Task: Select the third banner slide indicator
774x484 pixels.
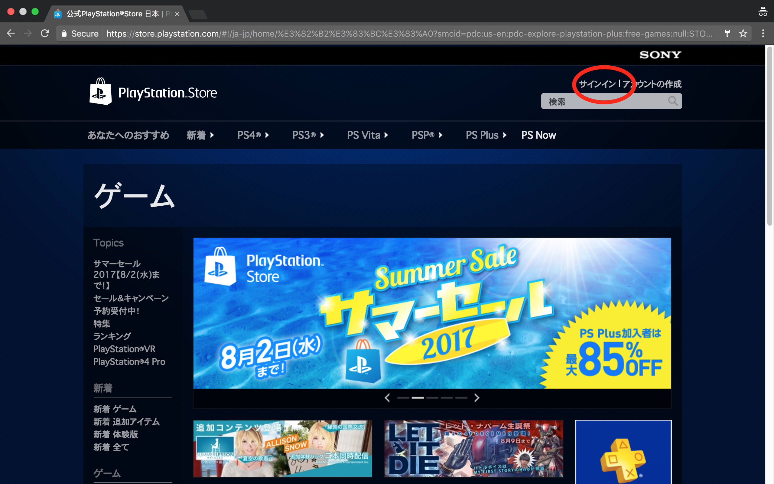Action: 432,397
